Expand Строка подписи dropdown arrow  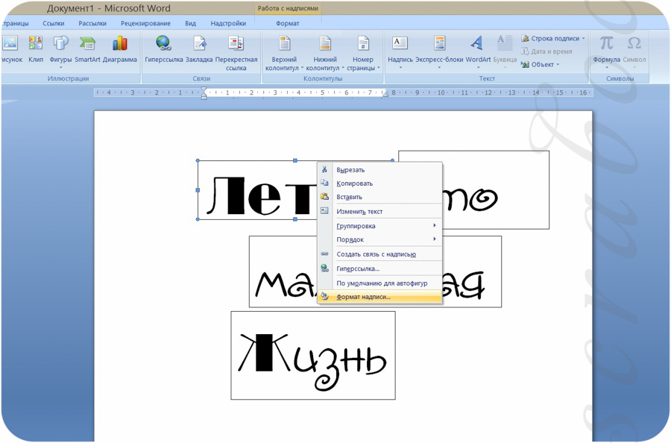(x=583, y=39)
